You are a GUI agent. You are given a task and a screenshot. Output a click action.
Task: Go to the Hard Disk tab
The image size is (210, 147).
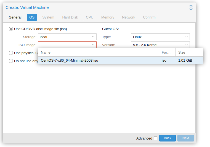click(x=70, y=17)
